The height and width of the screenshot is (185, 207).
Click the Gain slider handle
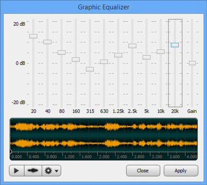192,63
